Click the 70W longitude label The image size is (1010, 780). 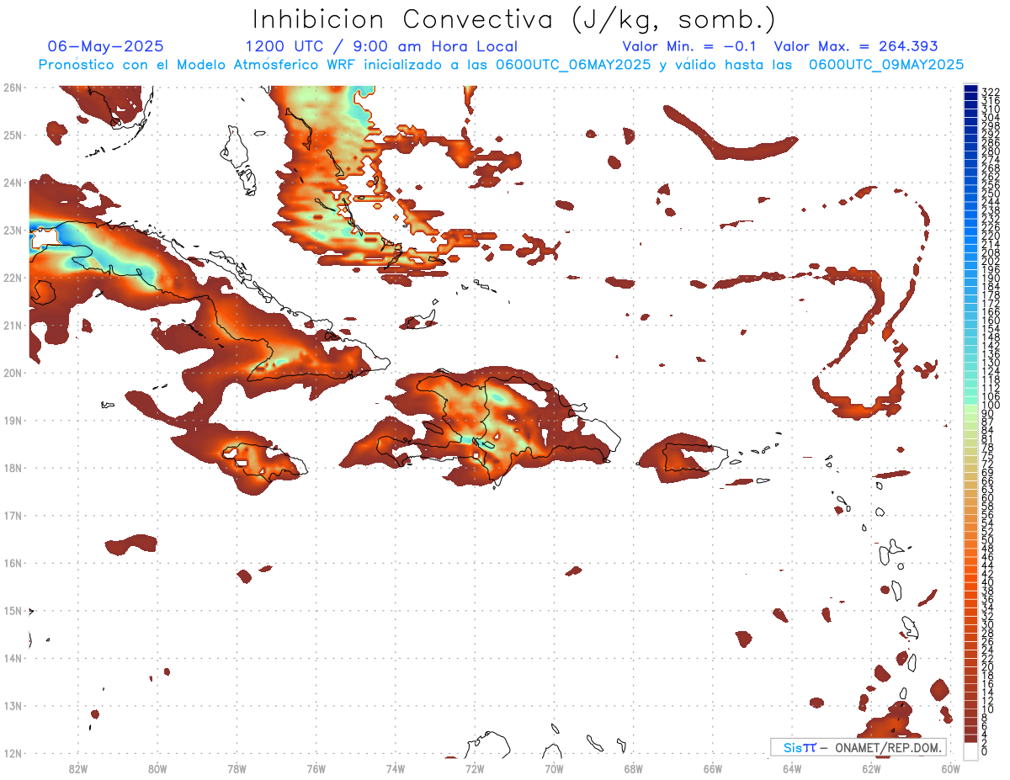click(554, 768)
